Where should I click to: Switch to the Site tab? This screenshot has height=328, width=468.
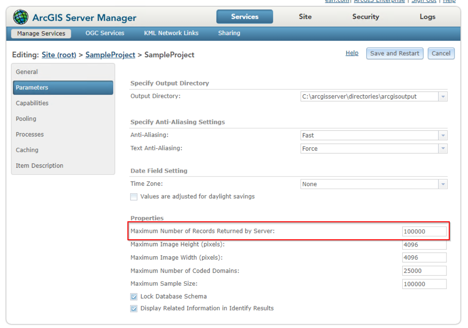point(305,17)
